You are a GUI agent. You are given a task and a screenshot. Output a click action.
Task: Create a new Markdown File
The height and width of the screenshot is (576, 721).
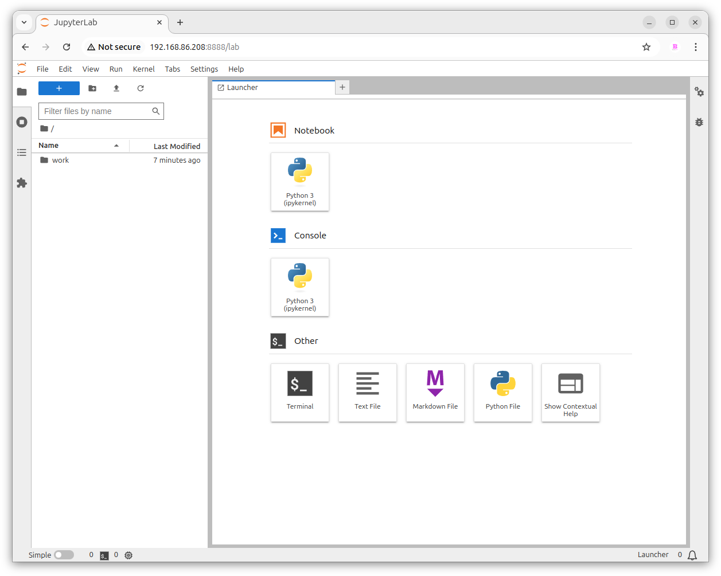coord(435,393)
